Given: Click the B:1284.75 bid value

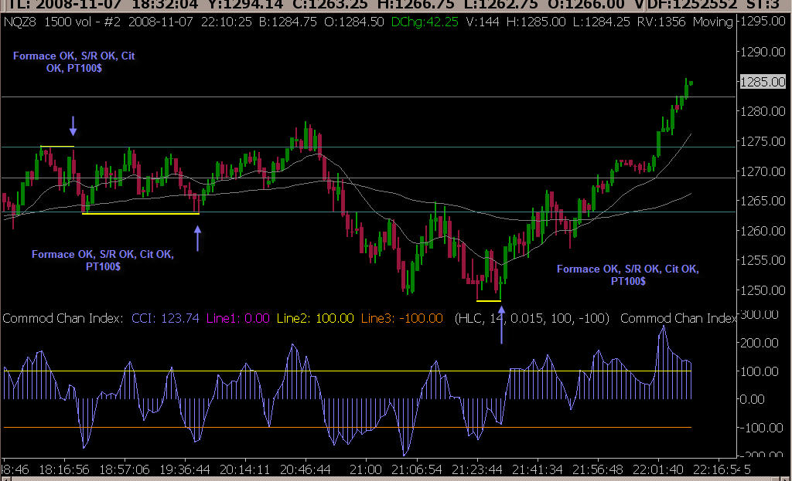Looking at the screenshot, I should click(288, 22).
